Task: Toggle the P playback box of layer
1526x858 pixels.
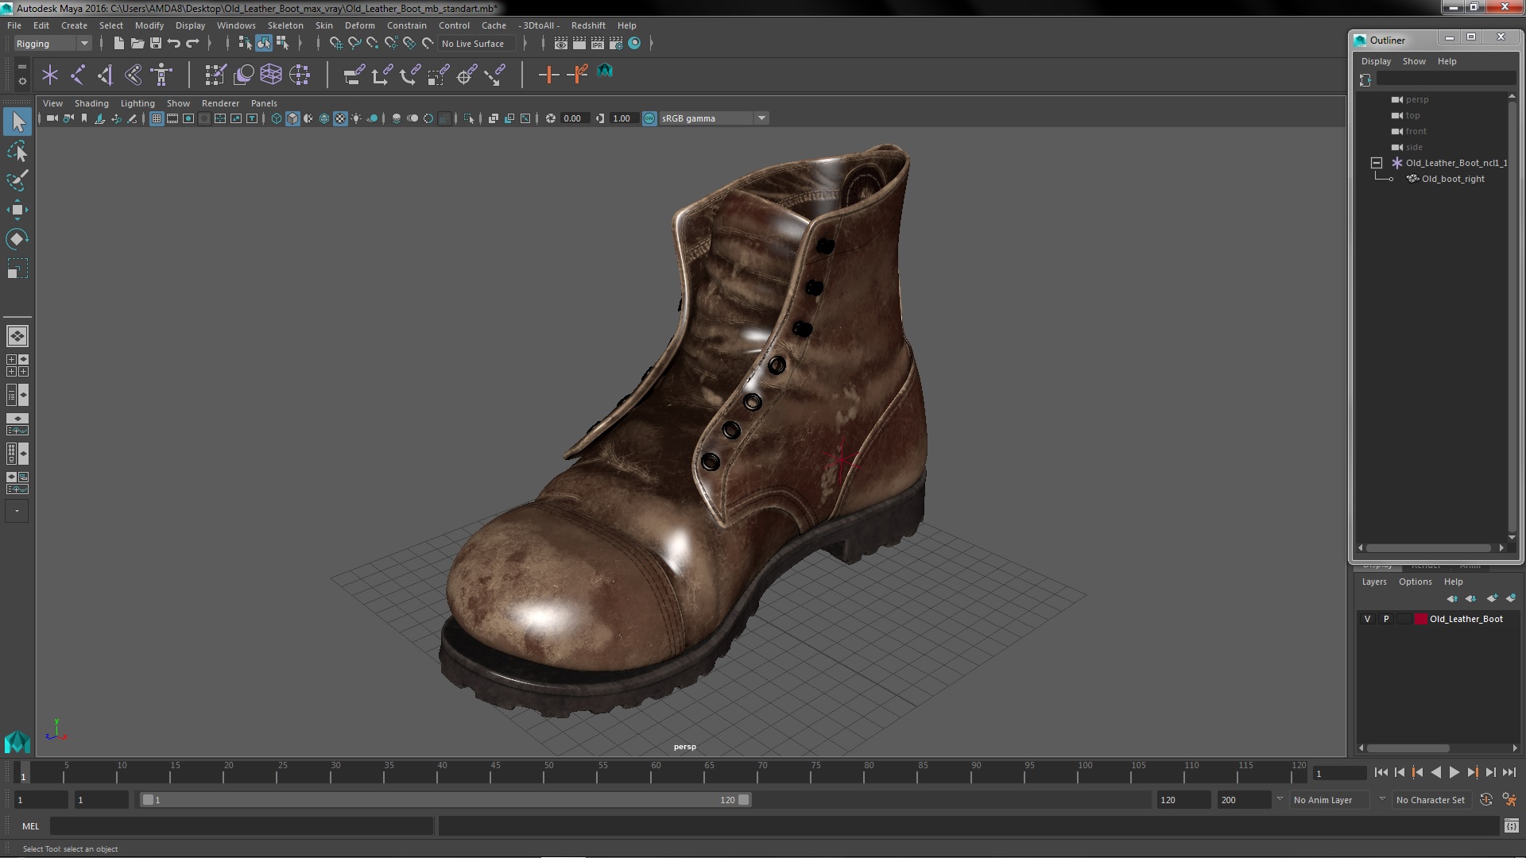Action: 1386,619
